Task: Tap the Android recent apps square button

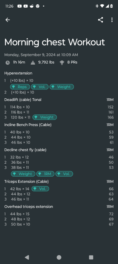Action: click(91, 257)
